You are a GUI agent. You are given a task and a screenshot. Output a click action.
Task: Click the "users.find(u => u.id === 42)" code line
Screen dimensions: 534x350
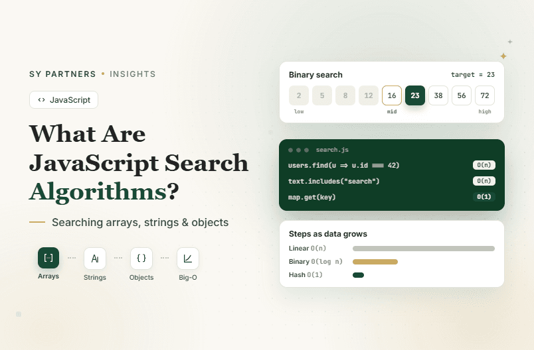click(x=343, y=166)
